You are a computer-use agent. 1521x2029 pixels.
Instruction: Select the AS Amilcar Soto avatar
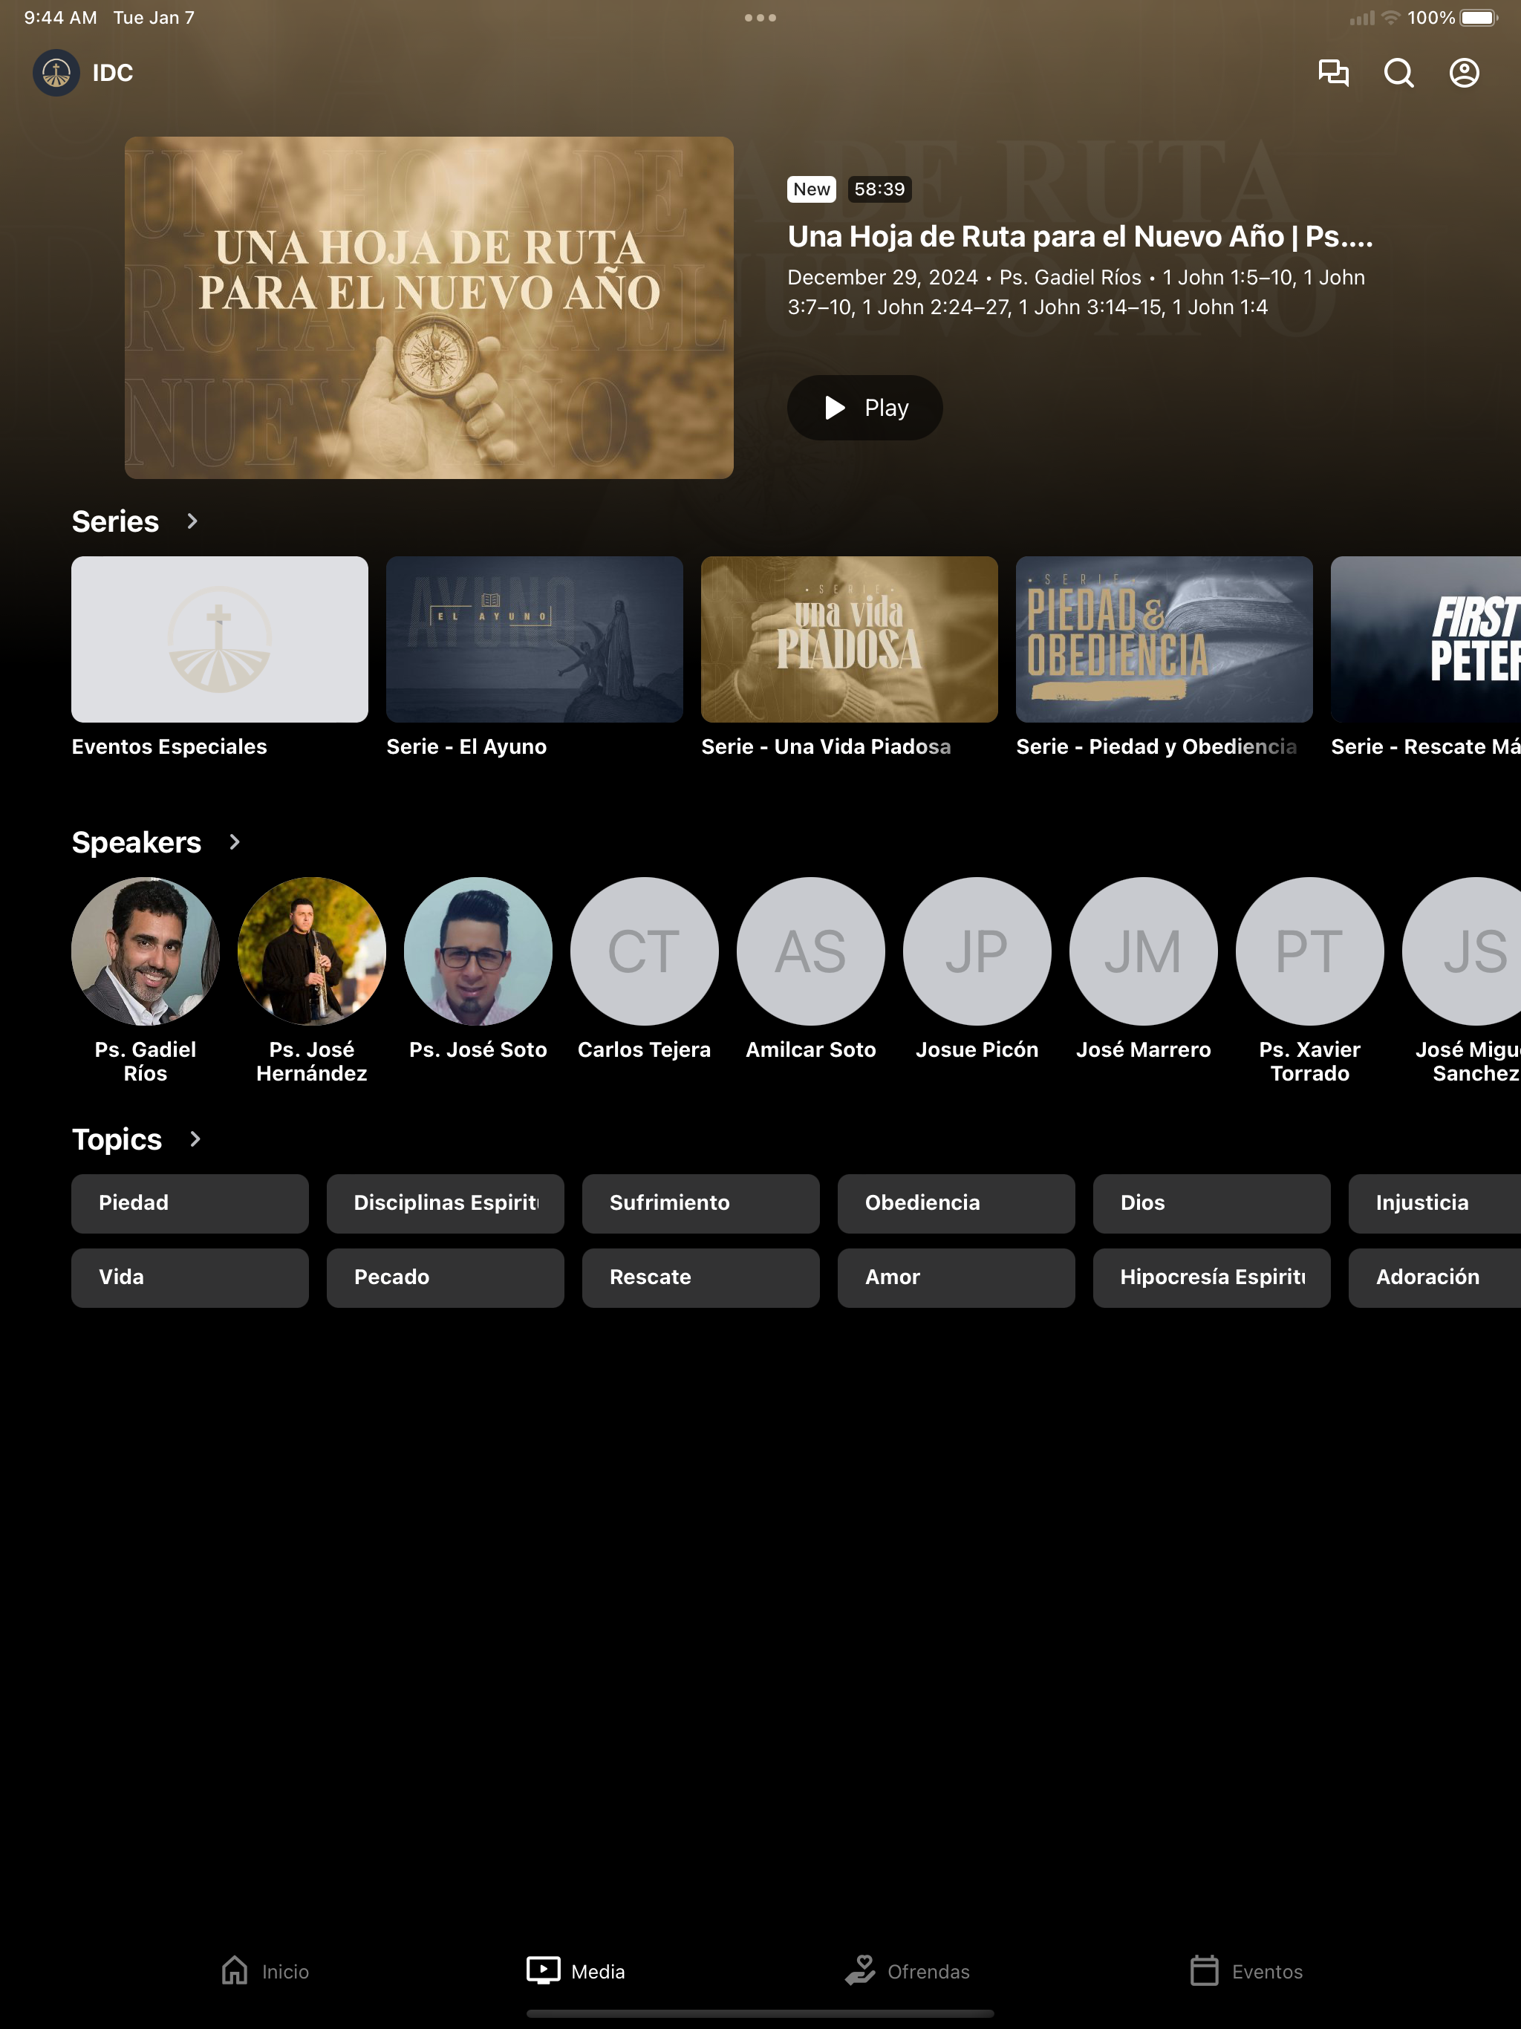pos(811,951)
